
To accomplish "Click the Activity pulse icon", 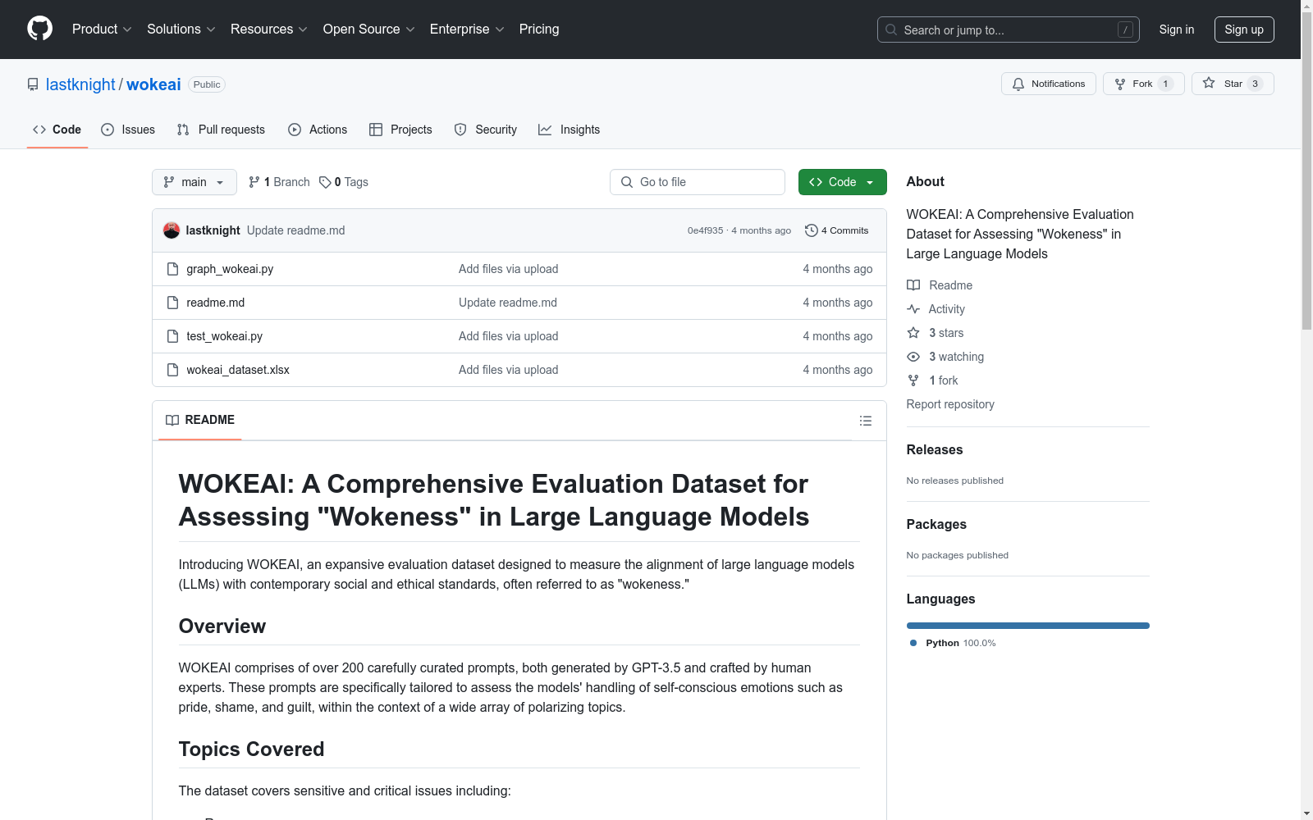I will click(913, 309).
